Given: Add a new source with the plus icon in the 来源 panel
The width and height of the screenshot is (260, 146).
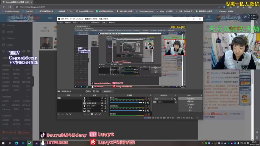Looking at the screenshot, I should 85,114.
